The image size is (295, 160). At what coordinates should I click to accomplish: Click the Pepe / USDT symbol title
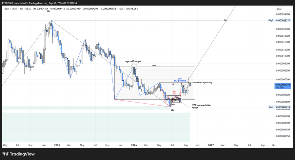coord(11,9)
